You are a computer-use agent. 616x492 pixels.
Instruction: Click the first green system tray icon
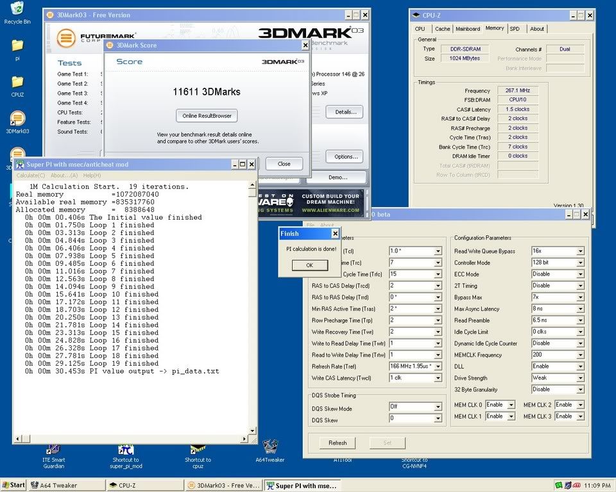click(x=559, y=486)
